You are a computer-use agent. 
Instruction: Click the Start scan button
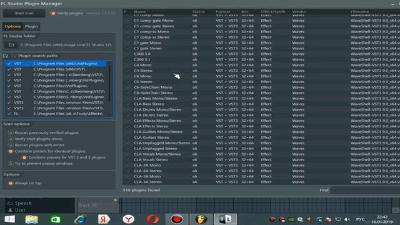(24, 13)
